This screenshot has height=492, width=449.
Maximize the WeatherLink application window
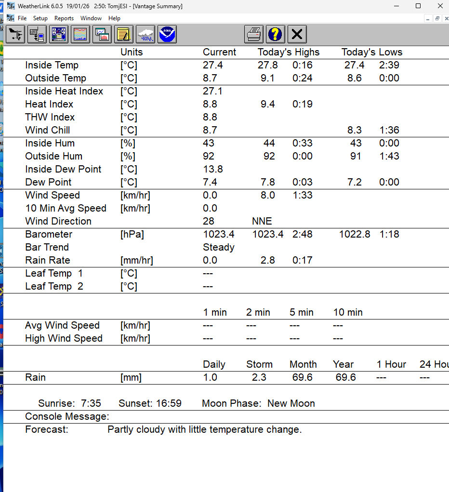[418, 6]
